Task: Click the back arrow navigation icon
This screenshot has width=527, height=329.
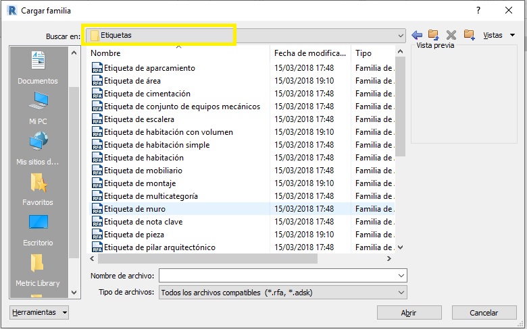Action: [417, 35]
